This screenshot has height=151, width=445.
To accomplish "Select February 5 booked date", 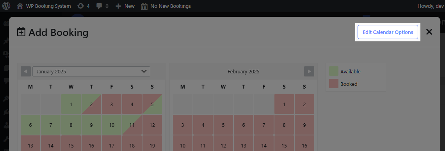I will point(223,125).
